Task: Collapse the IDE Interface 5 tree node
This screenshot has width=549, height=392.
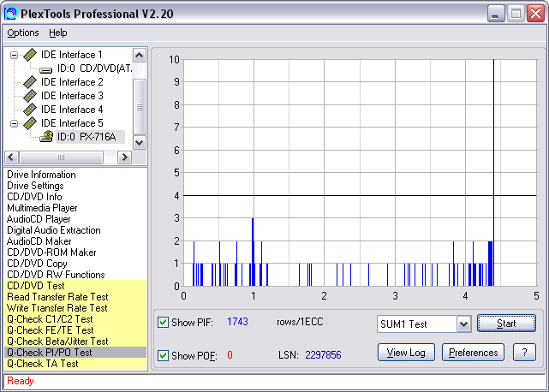Action: click(14, 123)
